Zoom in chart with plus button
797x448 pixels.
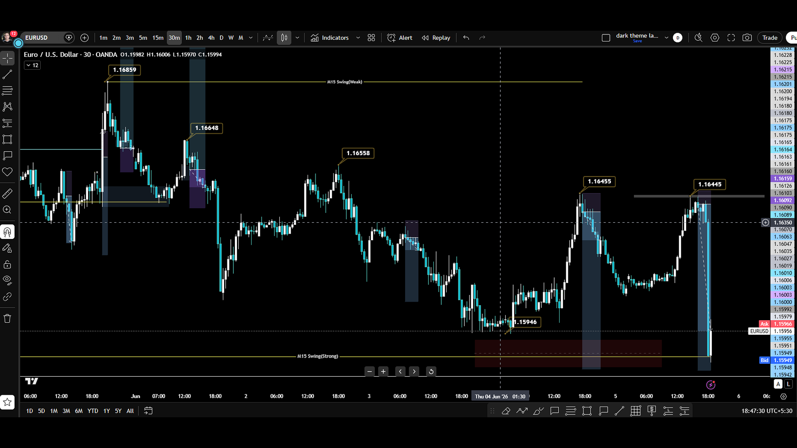coord(383,371)
